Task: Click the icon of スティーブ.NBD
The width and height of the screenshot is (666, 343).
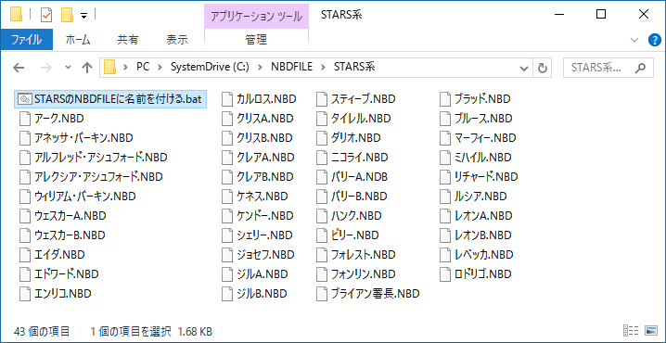Action: 322,99
